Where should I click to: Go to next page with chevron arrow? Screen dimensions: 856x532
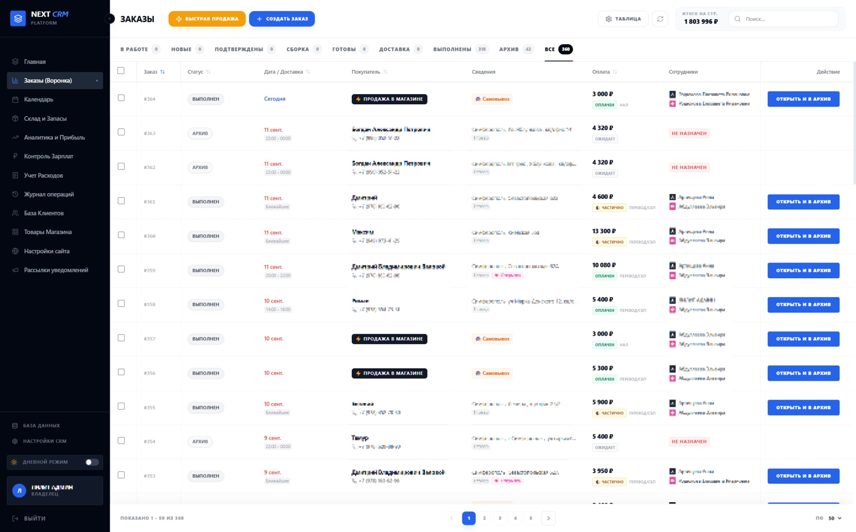(548, 518)
